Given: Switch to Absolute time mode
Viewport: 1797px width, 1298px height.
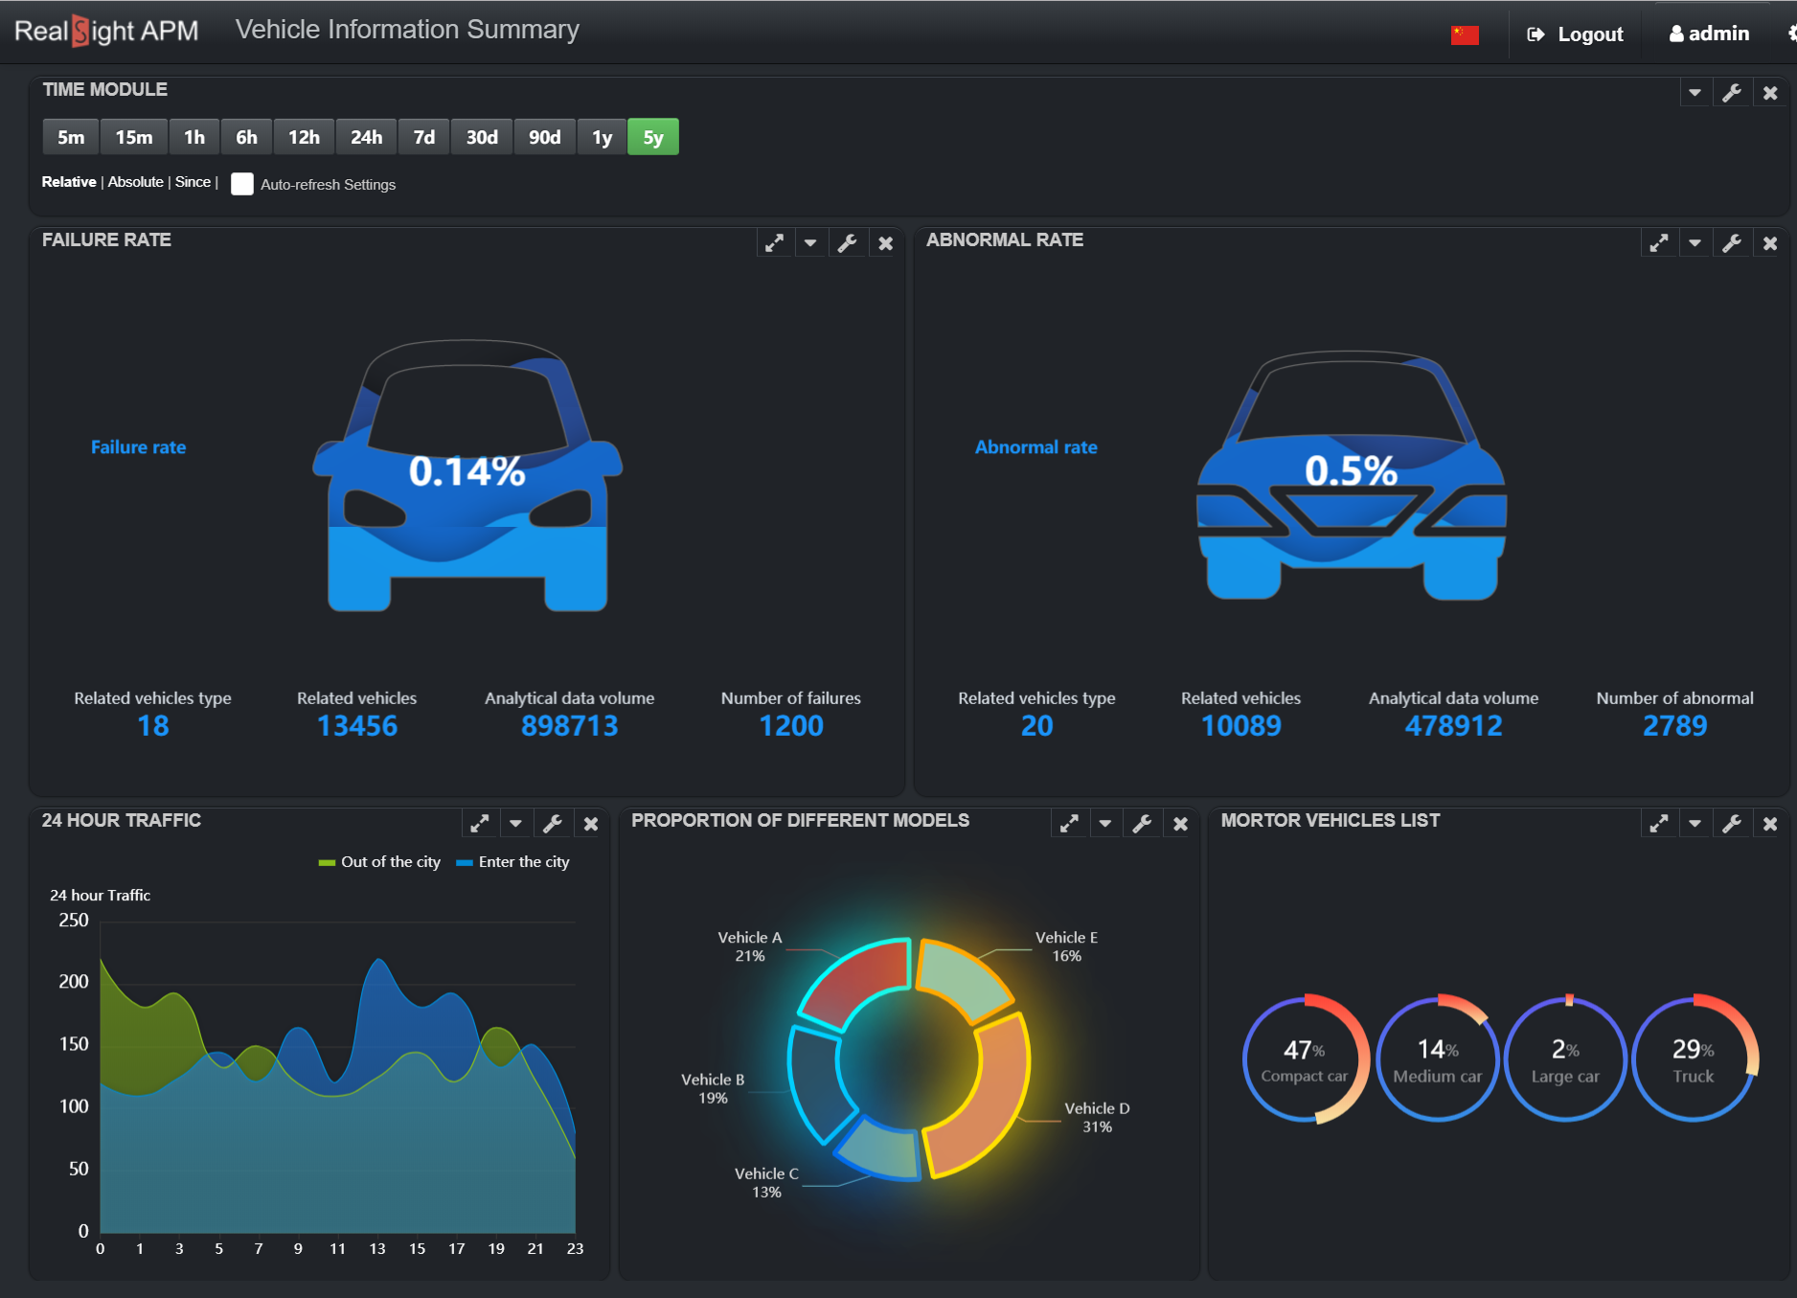Looking at the screenshot, I should click(136, 182).
